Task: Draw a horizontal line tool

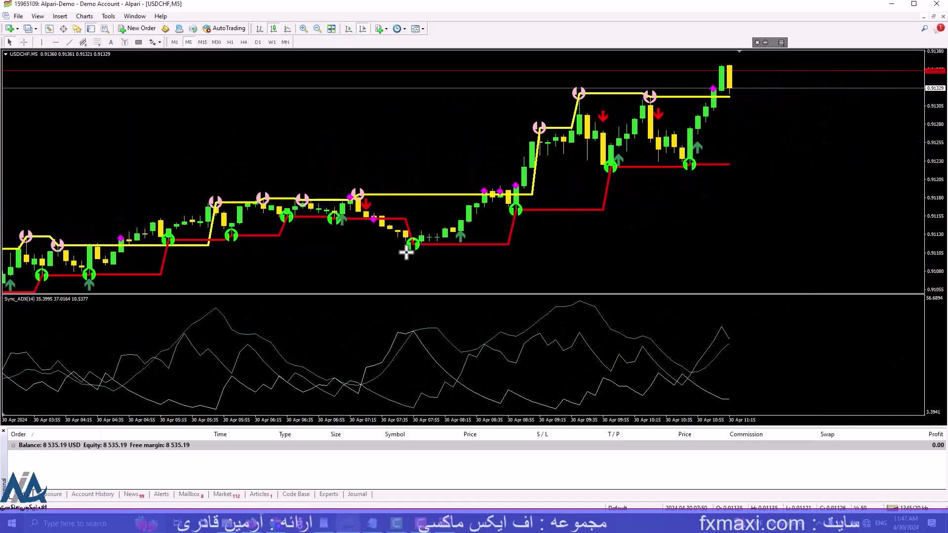Action: click(x=55, y=42)
